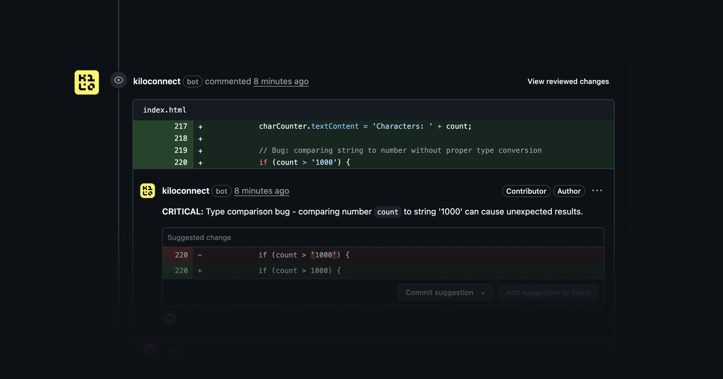The width and height of the screenshot is (723, 379).
Task: Expand the Commit suggestion dropdown arrow
Action: (483, 292)
